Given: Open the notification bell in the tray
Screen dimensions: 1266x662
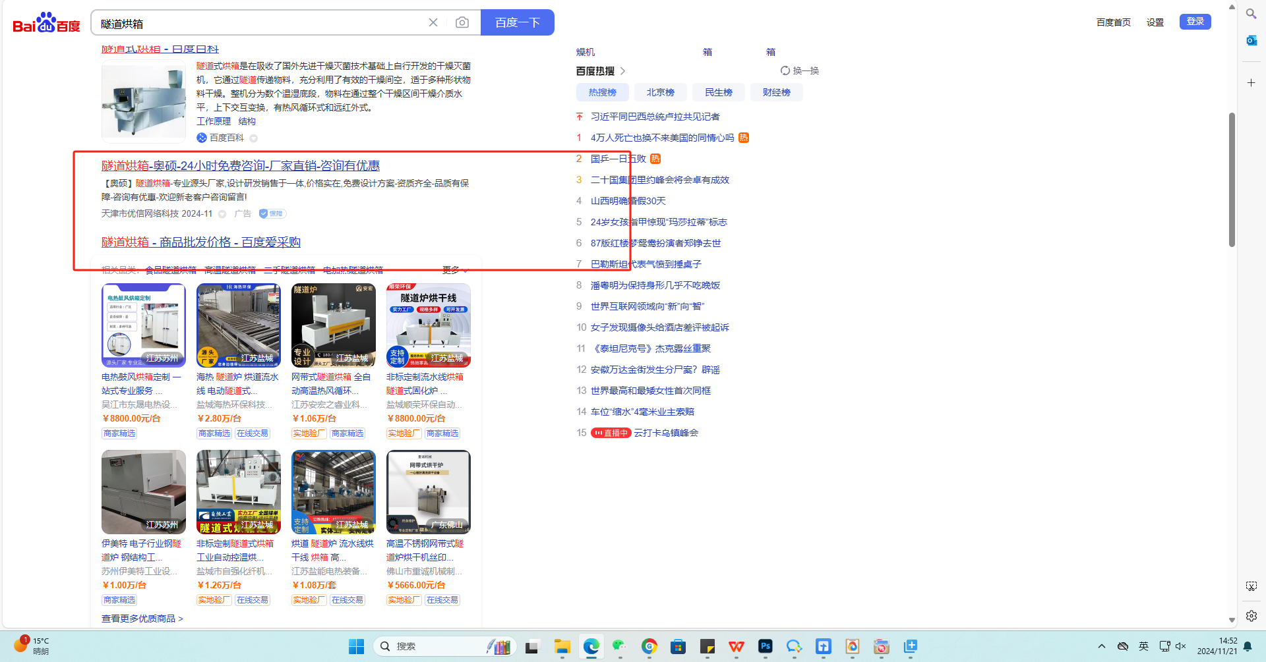Looking at the screenshot, I should tap(1248, 646).
